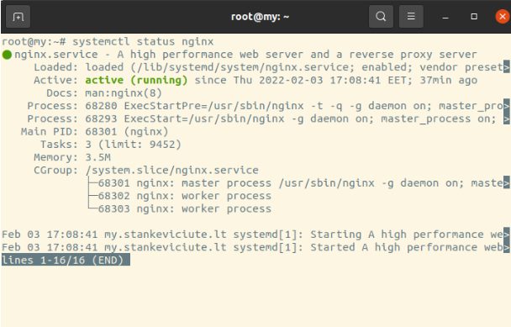Click the Docs entry man:nginx(8)
511x327 pixels.
tap(124, 93)
